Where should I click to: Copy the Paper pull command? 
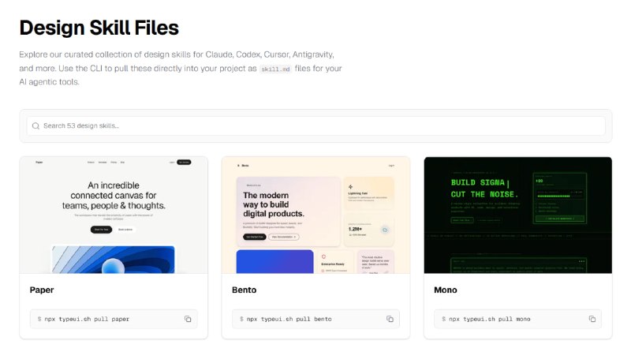(x=188, y=319)
